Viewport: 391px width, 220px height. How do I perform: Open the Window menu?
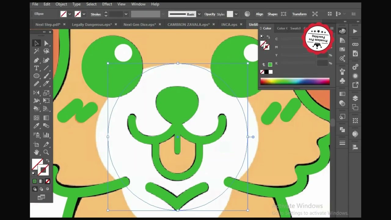(138, 4)
